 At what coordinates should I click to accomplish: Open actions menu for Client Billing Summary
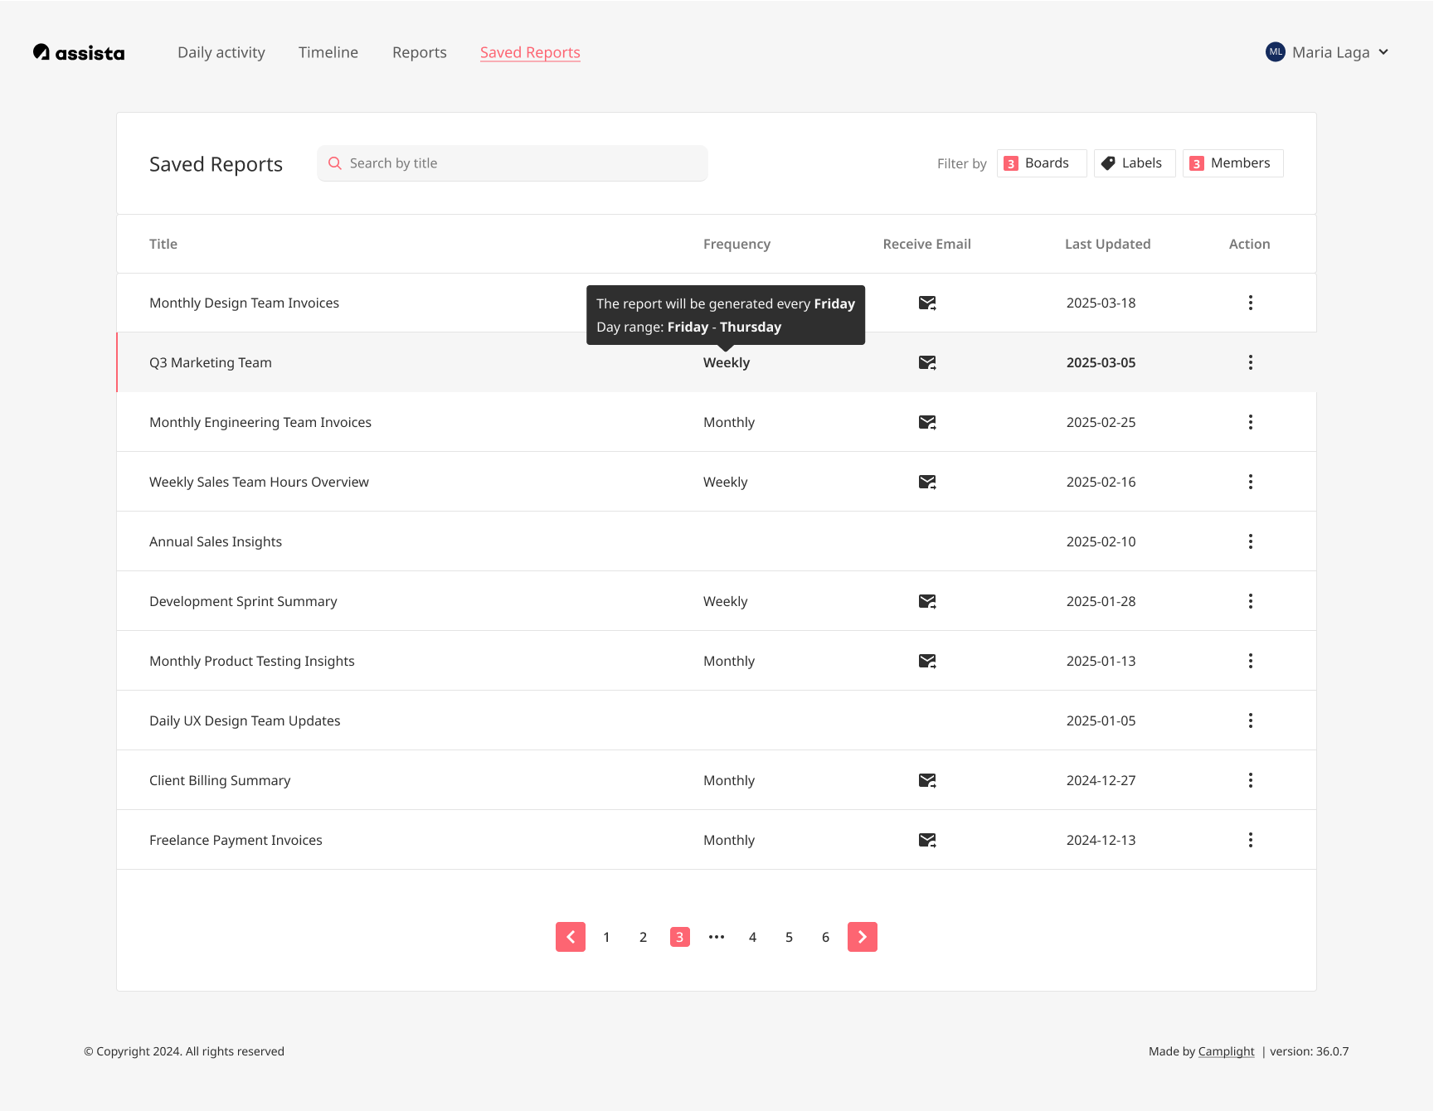coord(1251,780)
